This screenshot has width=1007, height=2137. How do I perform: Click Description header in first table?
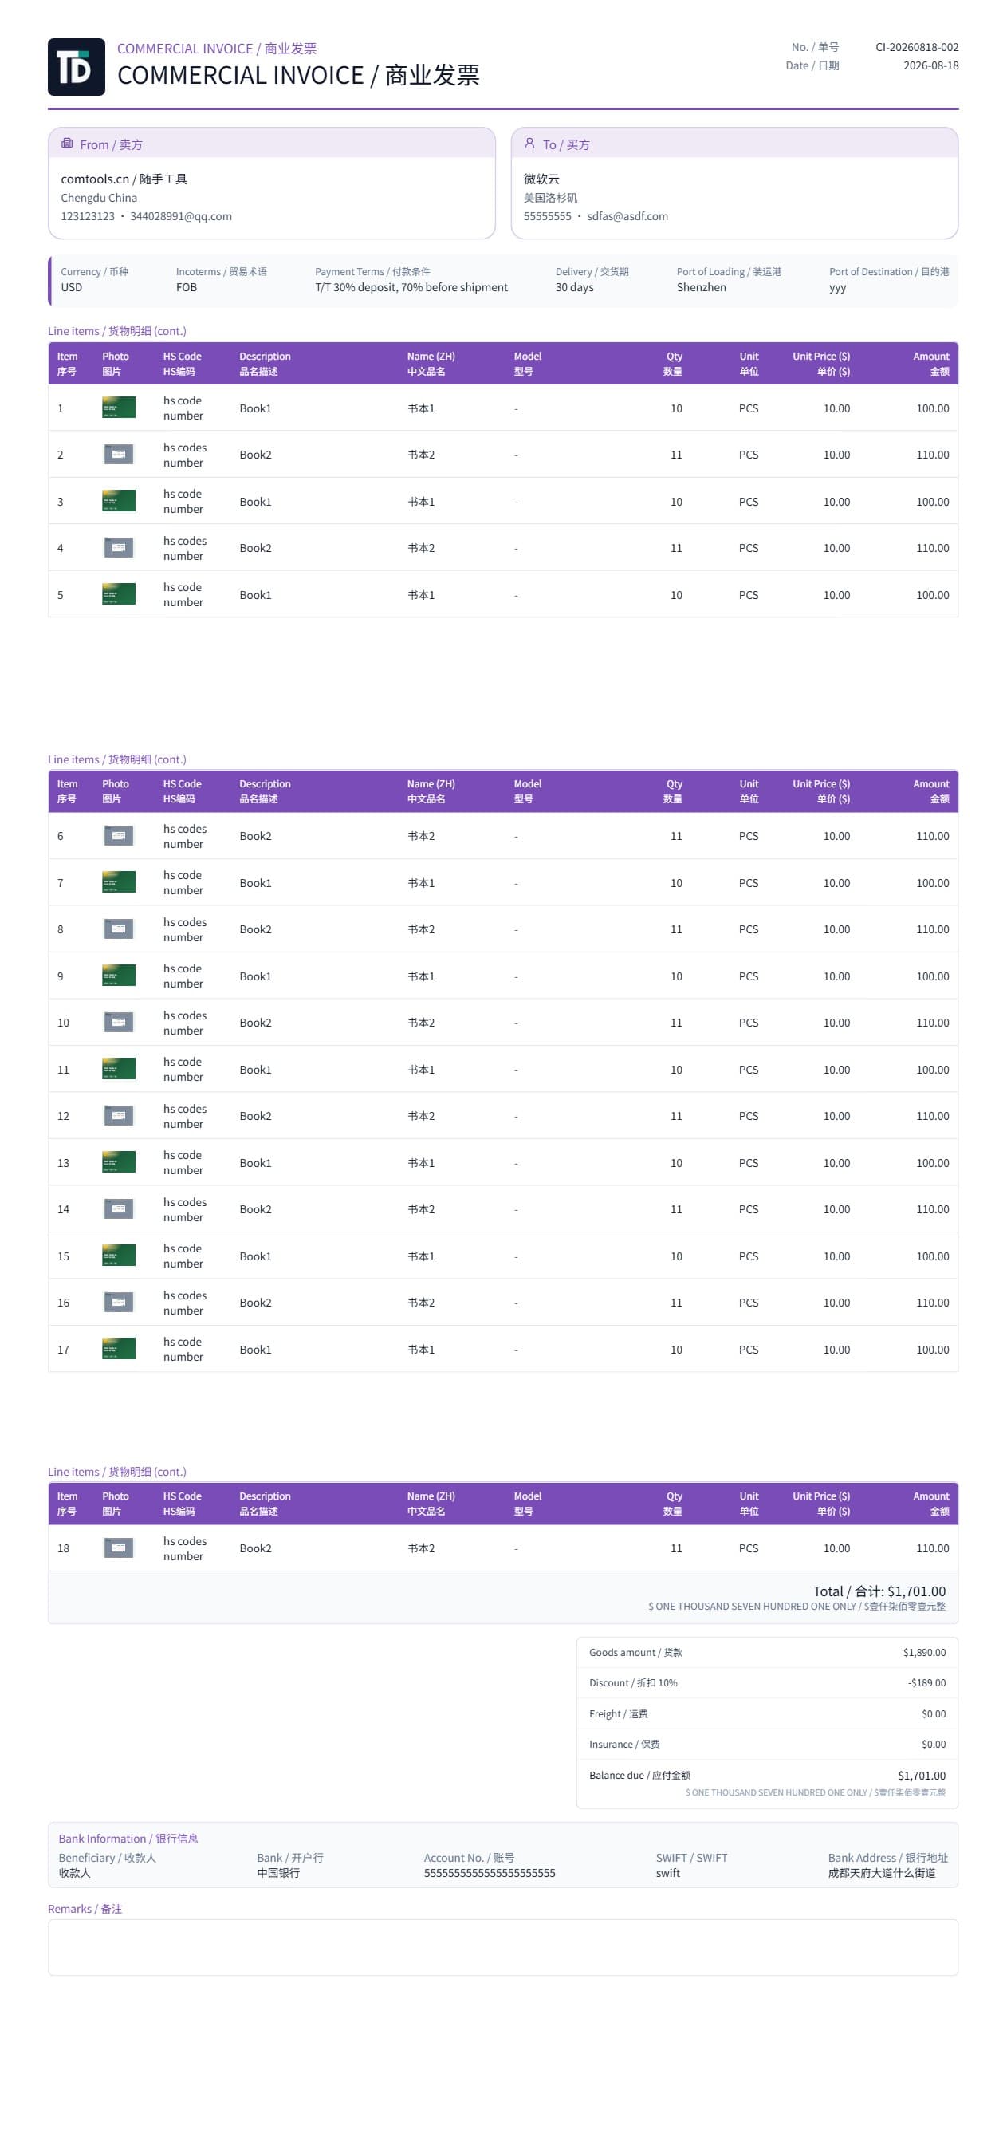click(265, 364)
